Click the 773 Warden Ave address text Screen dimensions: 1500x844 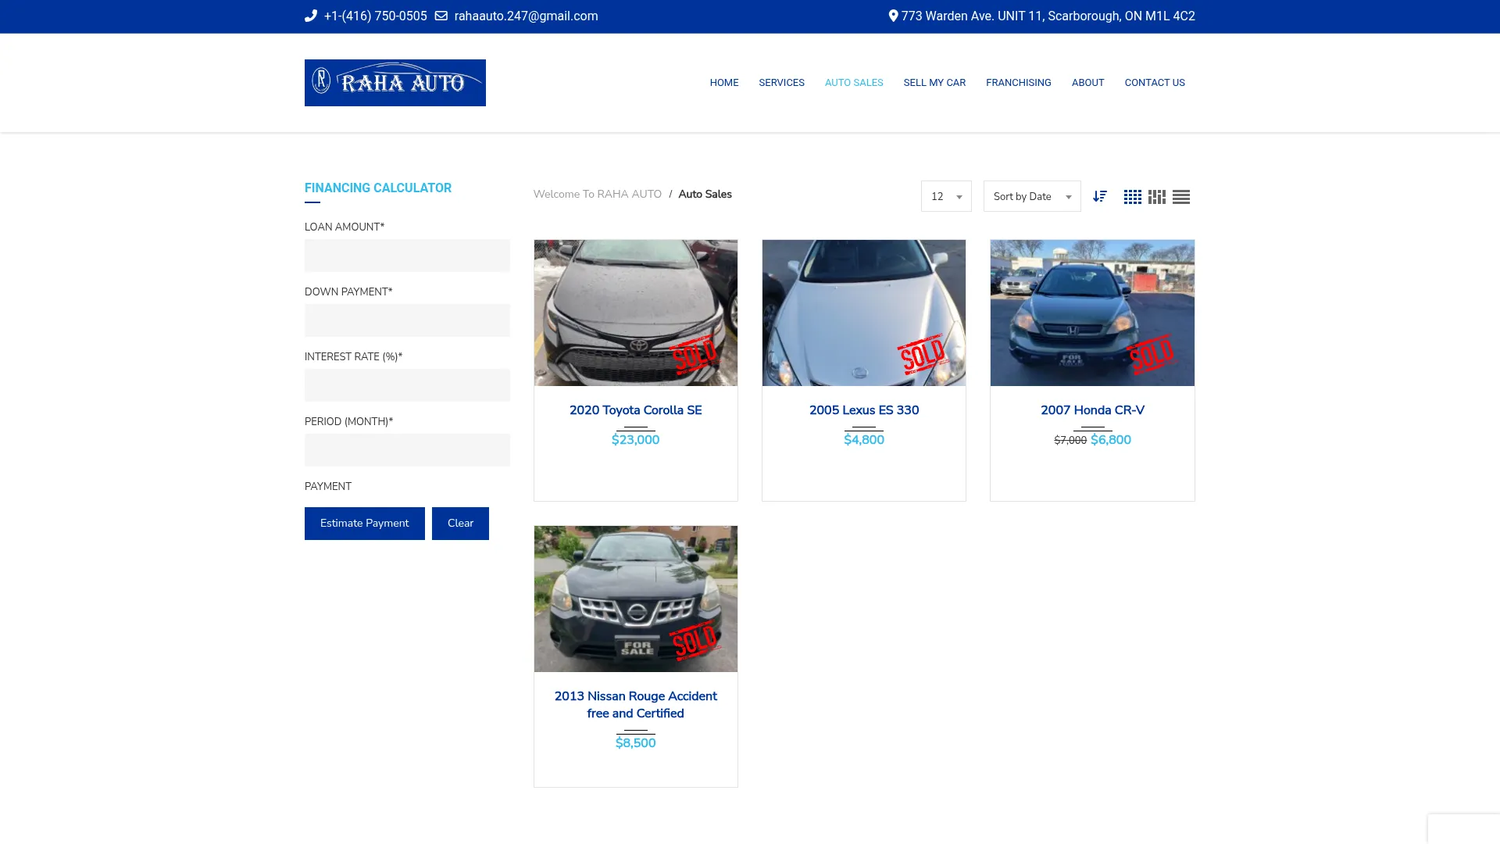pos(1048,16)
